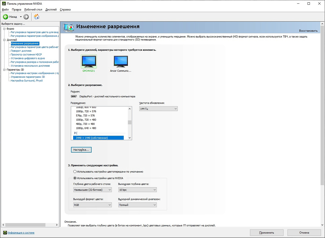Screen dimensions: 325x238
Task: Collapse the Видео tree node
Action: [x=4, y=29]
